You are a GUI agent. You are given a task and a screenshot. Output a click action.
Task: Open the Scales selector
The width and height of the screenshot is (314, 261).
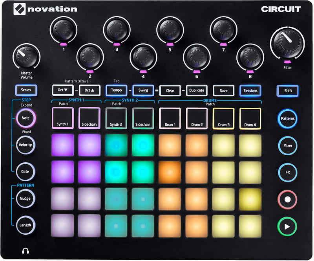click(x=26, y=90)
